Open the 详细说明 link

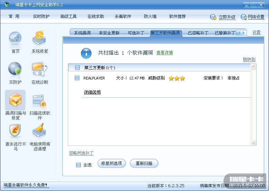tap(92, 92)
